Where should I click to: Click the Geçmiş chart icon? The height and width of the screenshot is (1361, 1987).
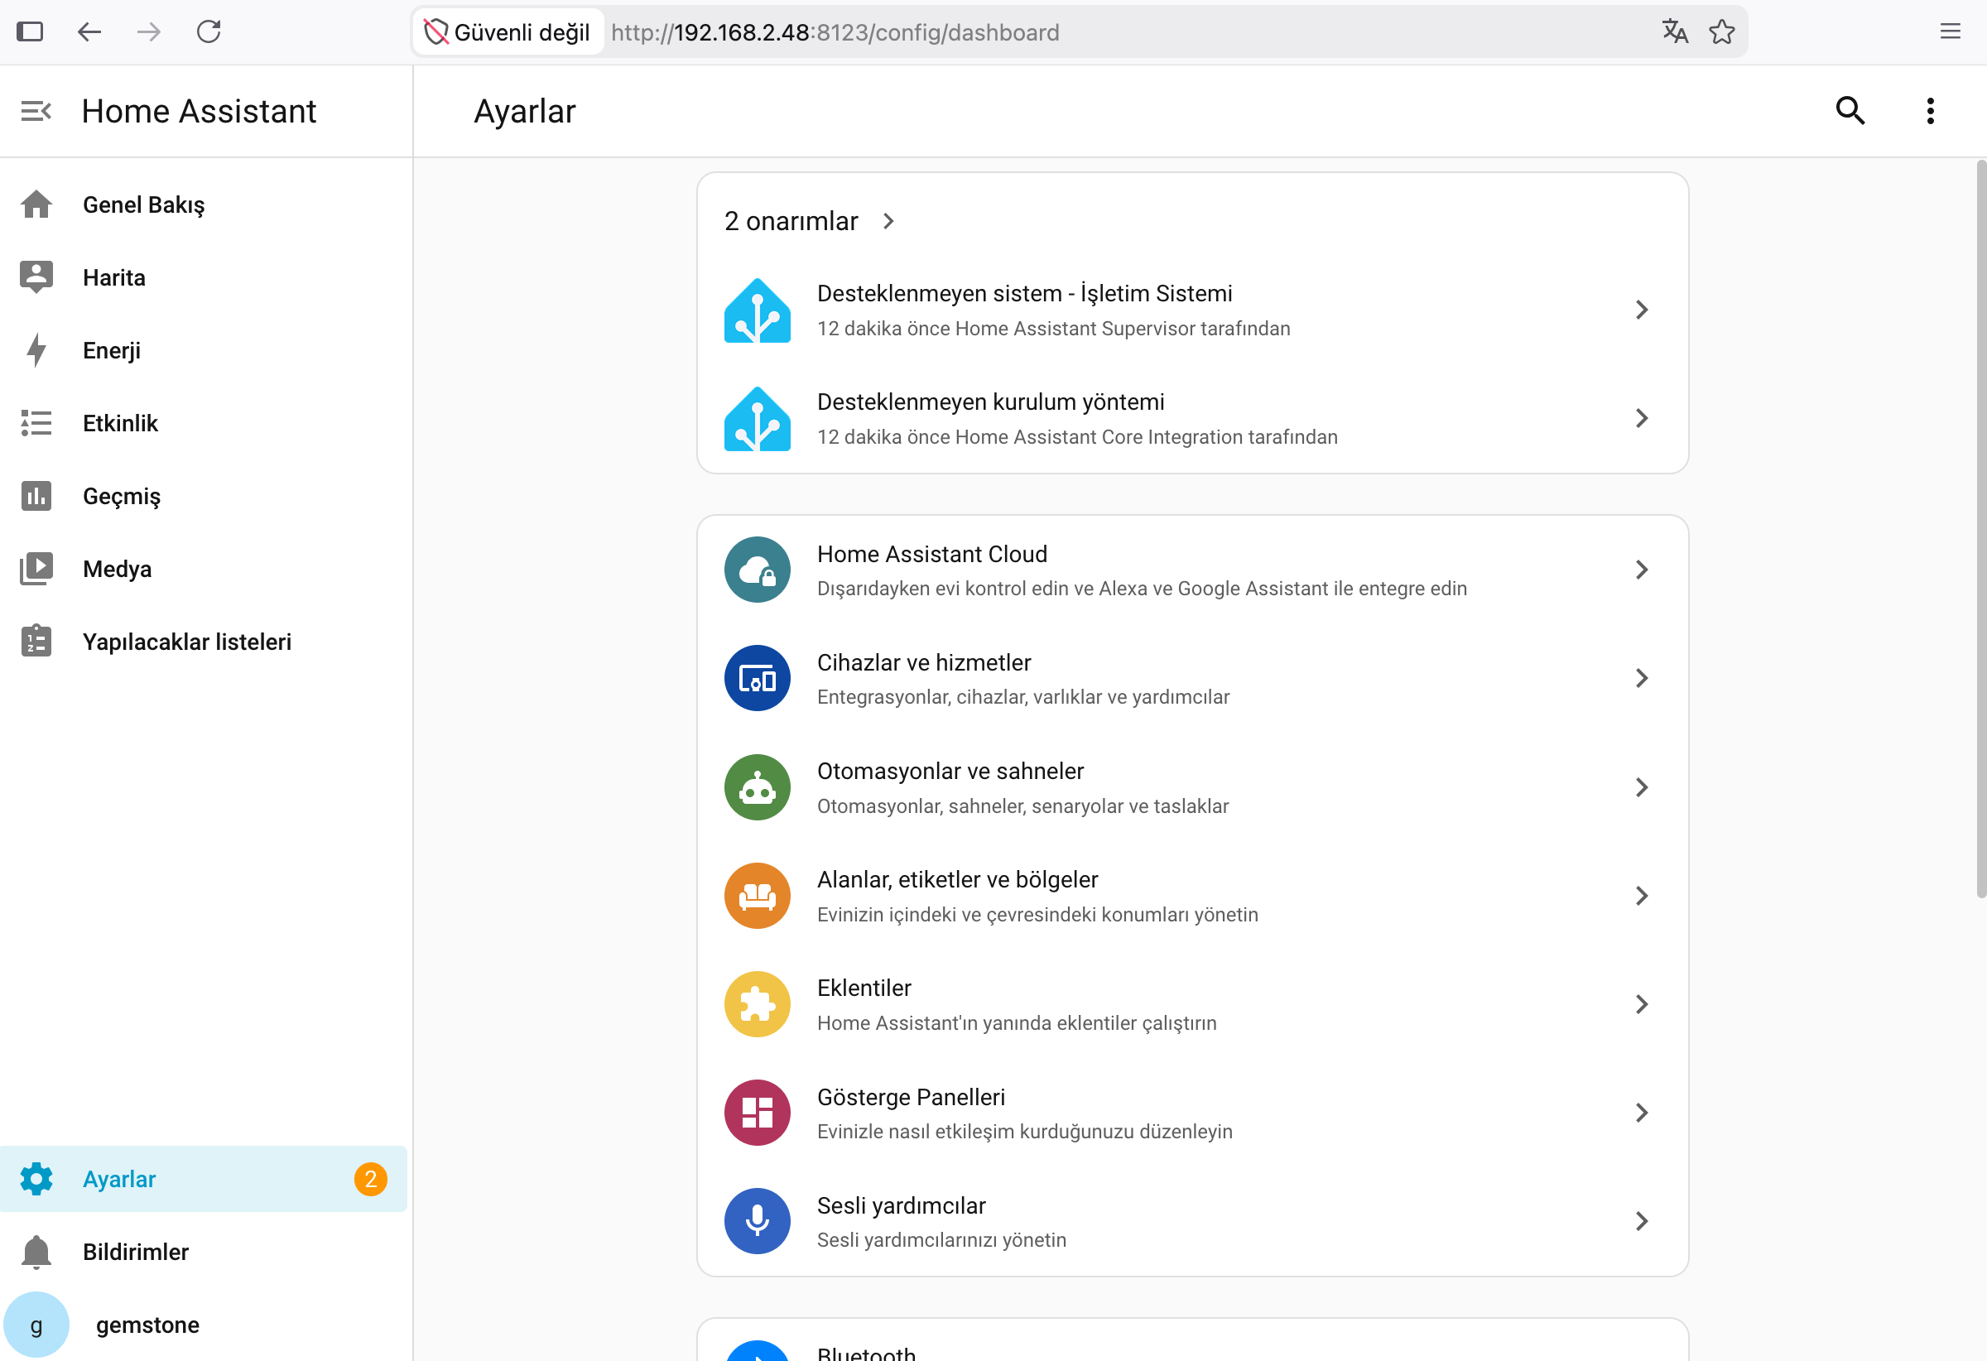point(36,496)
